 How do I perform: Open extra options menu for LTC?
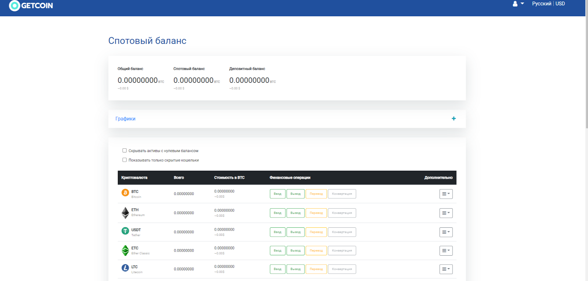(446, 269)
